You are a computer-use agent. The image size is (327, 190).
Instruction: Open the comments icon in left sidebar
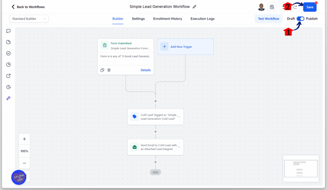(9, 31)
